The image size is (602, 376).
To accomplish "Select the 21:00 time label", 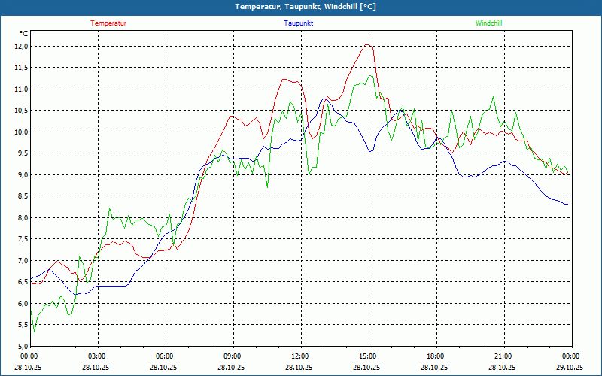I will [x=503, y=356].
